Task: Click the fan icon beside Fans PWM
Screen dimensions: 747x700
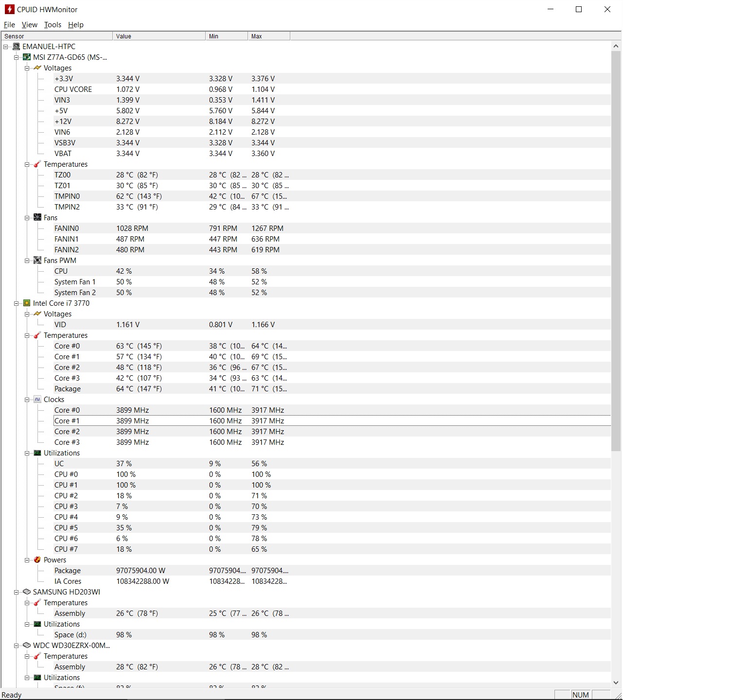Action: [37, 261]
